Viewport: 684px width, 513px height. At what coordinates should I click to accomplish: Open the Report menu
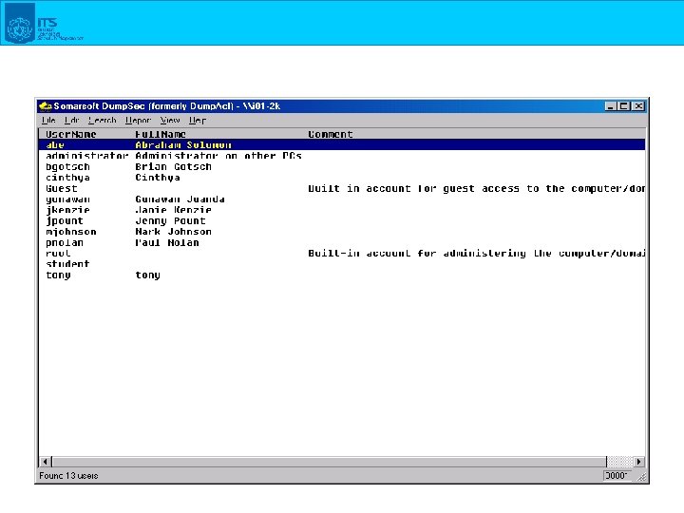click(138, 120)
